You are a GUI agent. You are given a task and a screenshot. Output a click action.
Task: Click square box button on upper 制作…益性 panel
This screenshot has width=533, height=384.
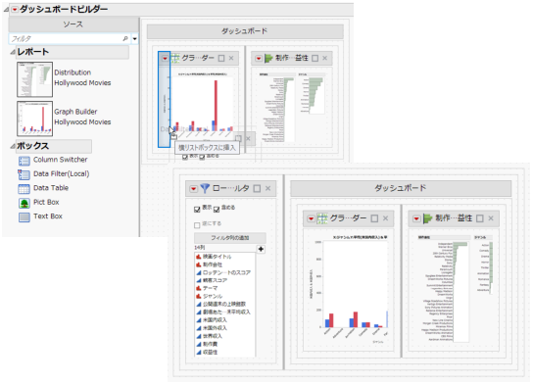point(315,59)
